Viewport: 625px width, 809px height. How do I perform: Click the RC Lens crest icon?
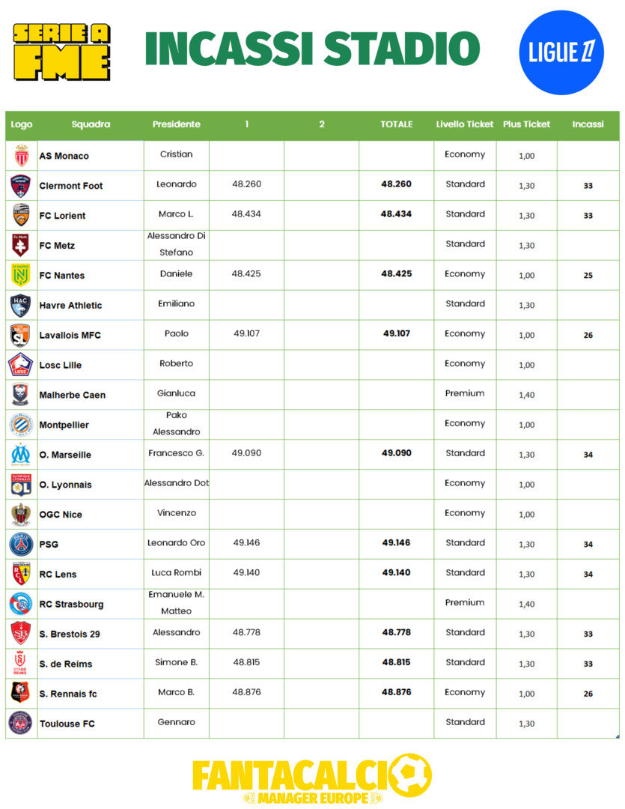21,575
